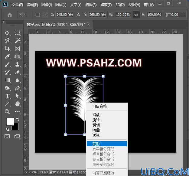189x176 pixels.
Task: Select the Magic Wand tool
Action: 17,41
